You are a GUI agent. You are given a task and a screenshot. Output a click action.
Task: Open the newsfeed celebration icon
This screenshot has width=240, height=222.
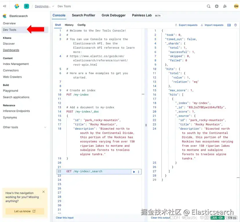225,6
